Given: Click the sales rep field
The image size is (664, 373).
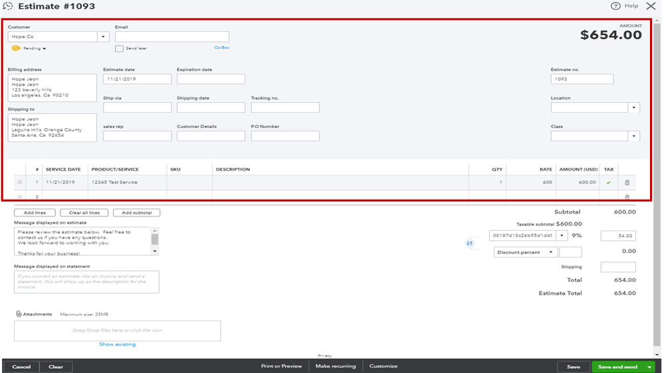Looking at the screenshot, I should [x=137, y=136].
